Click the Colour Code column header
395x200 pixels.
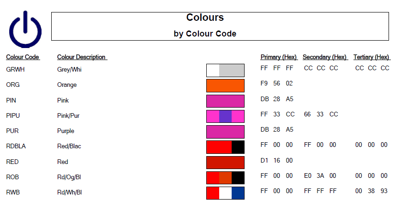pyautogui.click(x=23, y=57)
